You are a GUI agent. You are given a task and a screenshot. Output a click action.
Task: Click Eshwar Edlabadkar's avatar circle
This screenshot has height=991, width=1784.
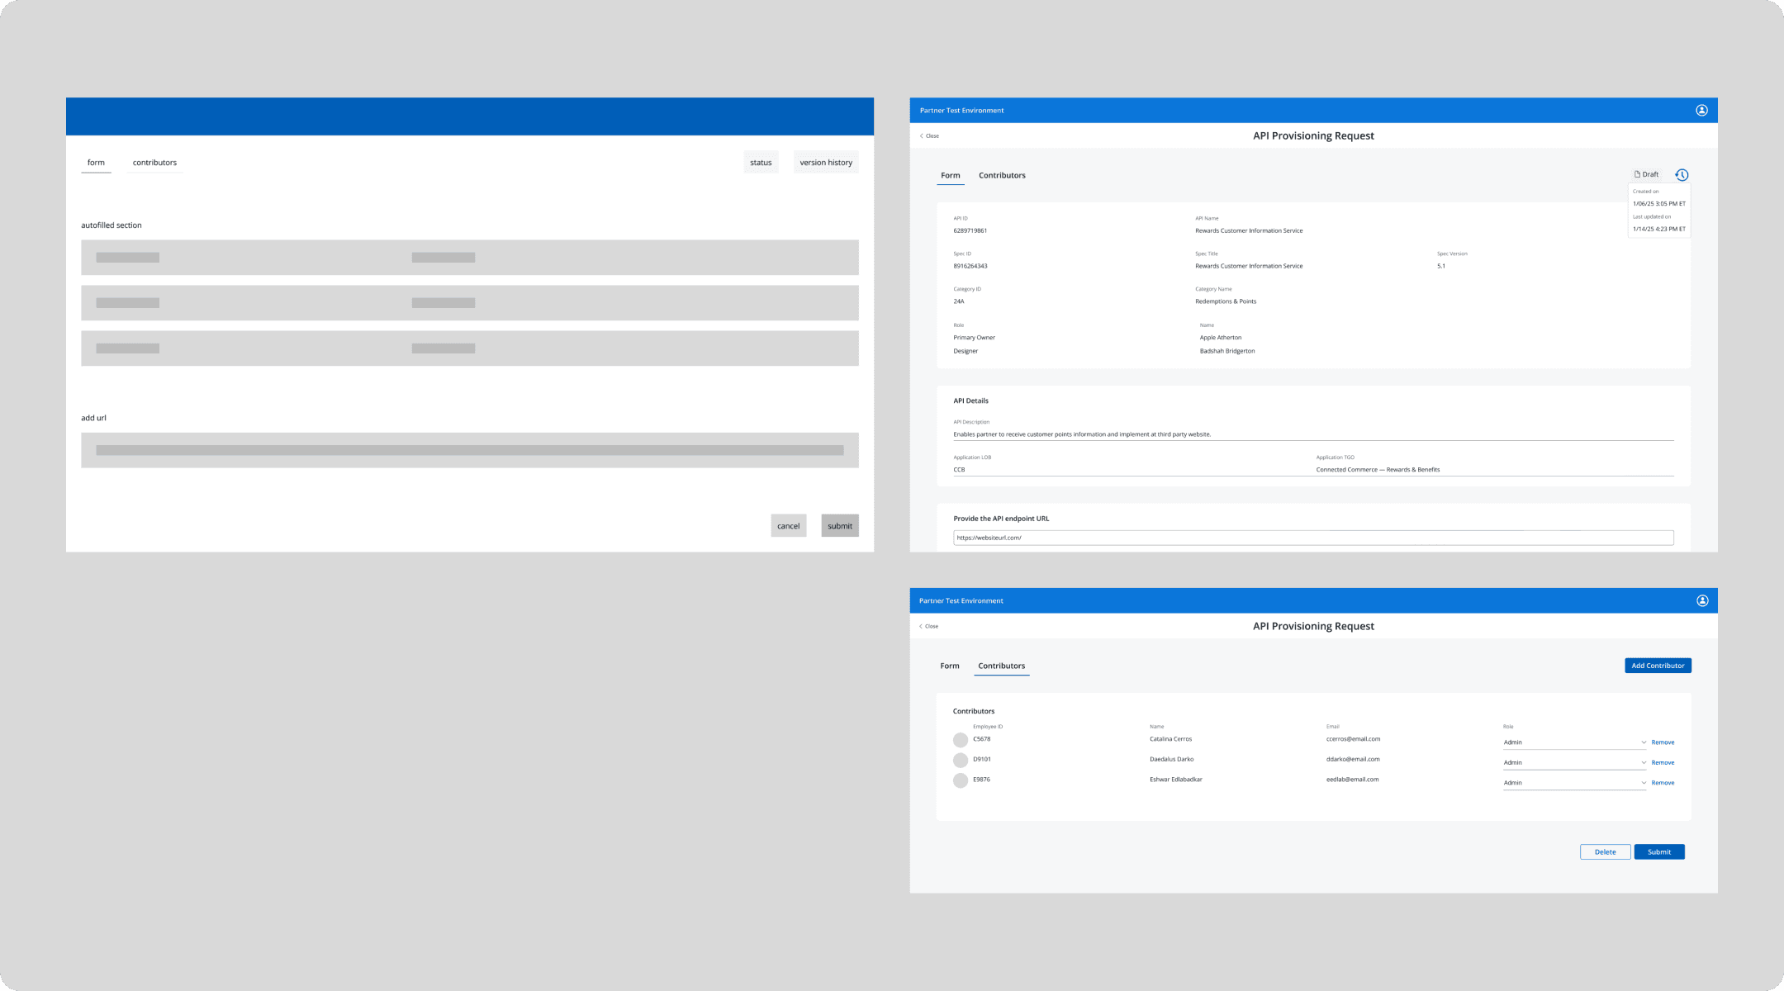(960, 780)
